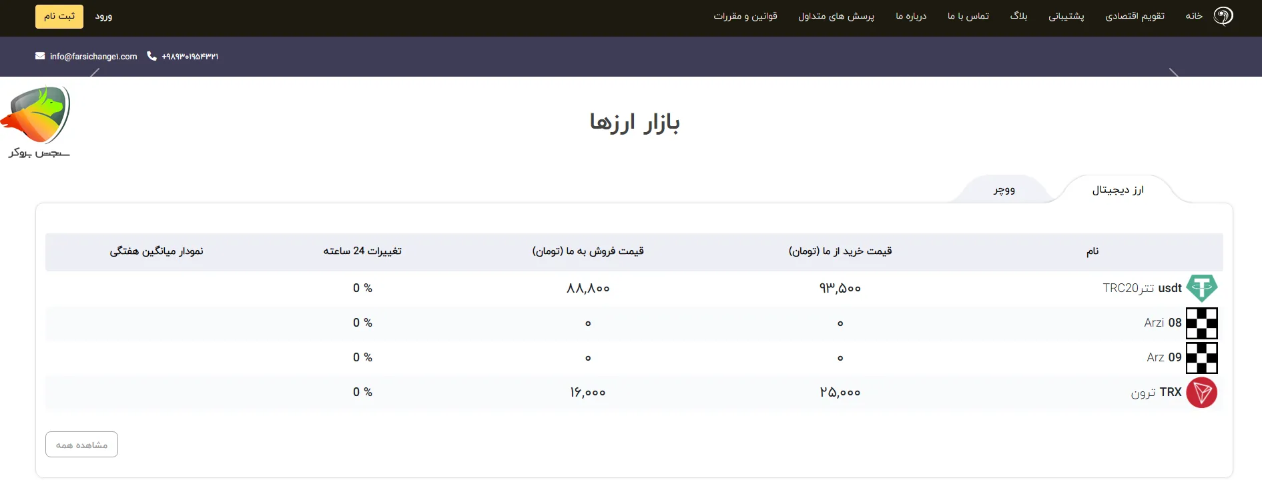The height and width of the screenshot is (488, 1262).
Task: Click the ورود login link
Action: pyautogui.click(x=103, y=16)
